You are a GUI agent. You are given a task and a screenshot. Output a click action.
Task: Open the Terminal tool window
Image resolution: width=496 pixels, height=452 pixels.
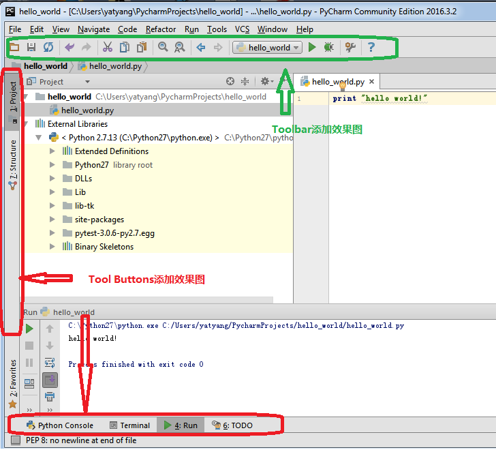pos(129,425)
